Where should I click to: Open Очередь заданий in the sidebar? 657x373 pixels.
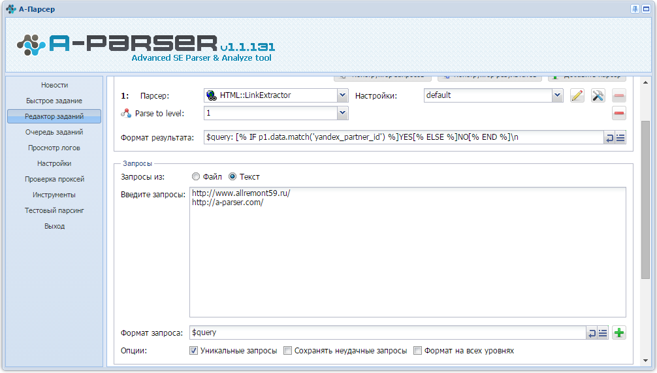[x=54, y=132]
